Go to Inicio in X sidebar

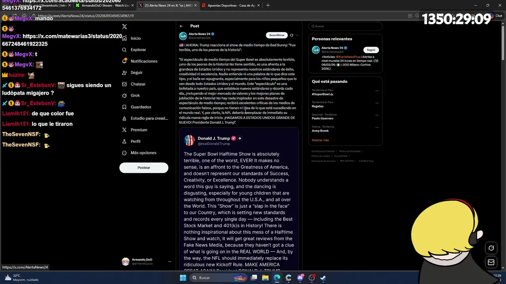[x=131, y=38]
